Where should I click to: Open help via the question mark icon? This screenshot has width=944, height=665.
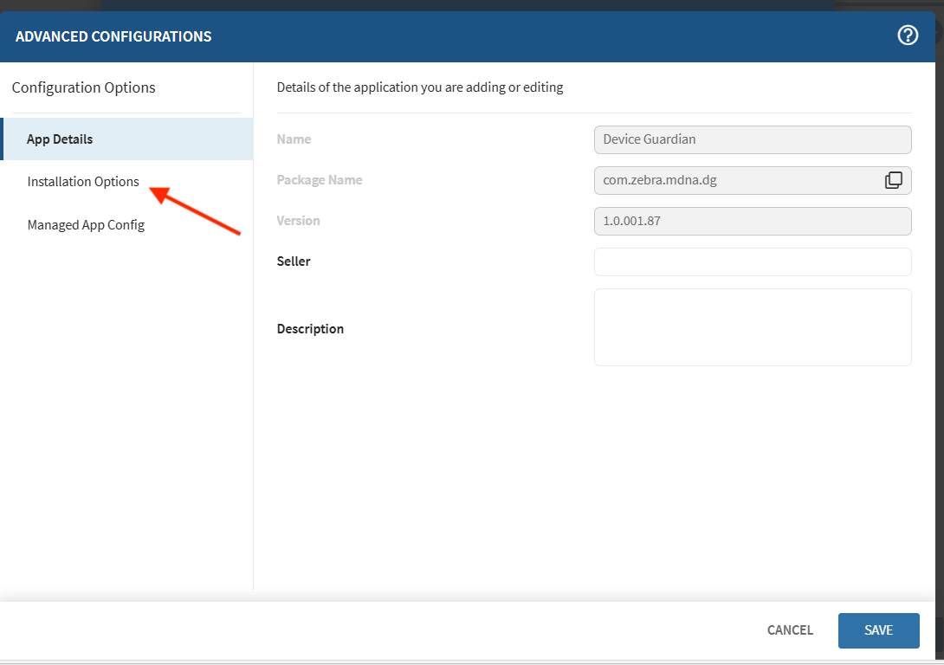[x=907, y=36]
